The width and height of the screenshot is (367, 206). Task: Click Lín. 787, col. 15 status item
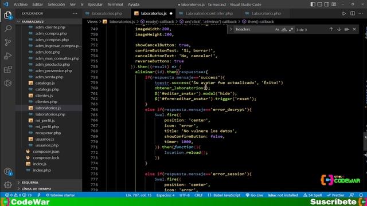coord(139,195)
